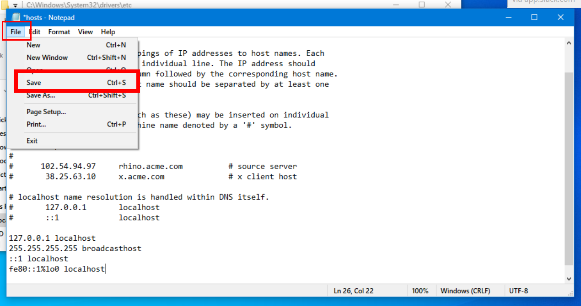Open Page Setup... from the File menu

(46, 111)
